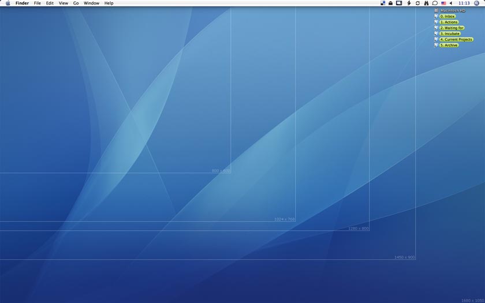Click the speech bubble chat status icon
The image size is (485, 303).
[x=435, y=3]
